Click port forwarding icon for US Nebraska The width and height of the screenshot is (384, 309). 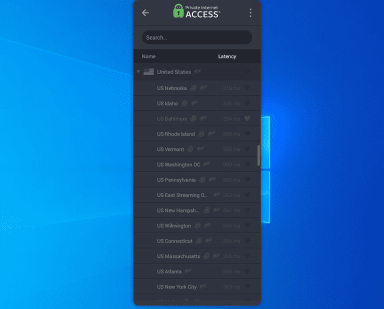(203, 87)
